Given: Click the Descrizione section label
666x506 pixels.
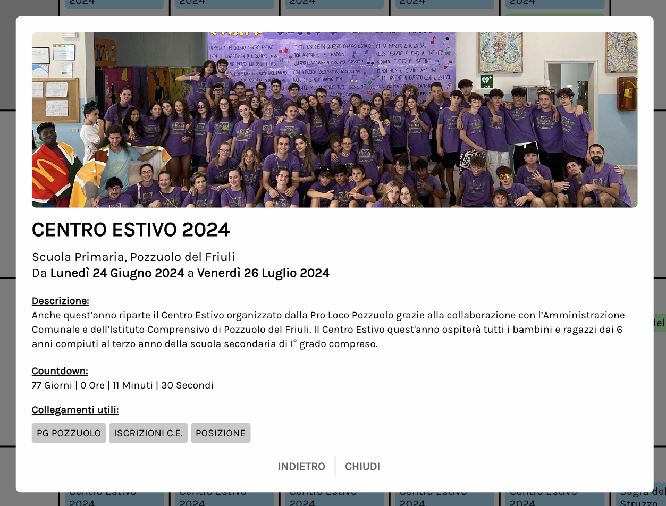Looking at the screenshot, I should (60, 301).
